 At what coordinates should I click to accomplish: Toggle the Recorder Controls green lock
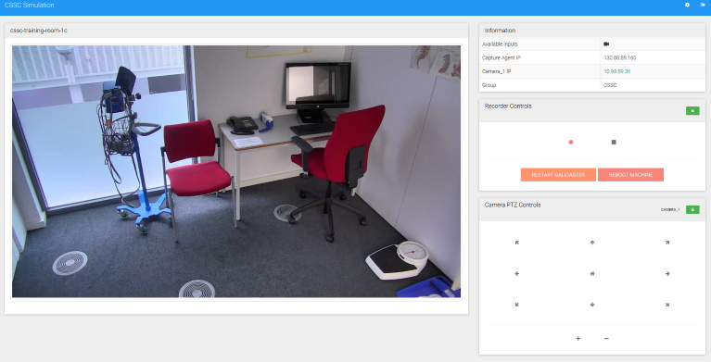tap(692, 110)
